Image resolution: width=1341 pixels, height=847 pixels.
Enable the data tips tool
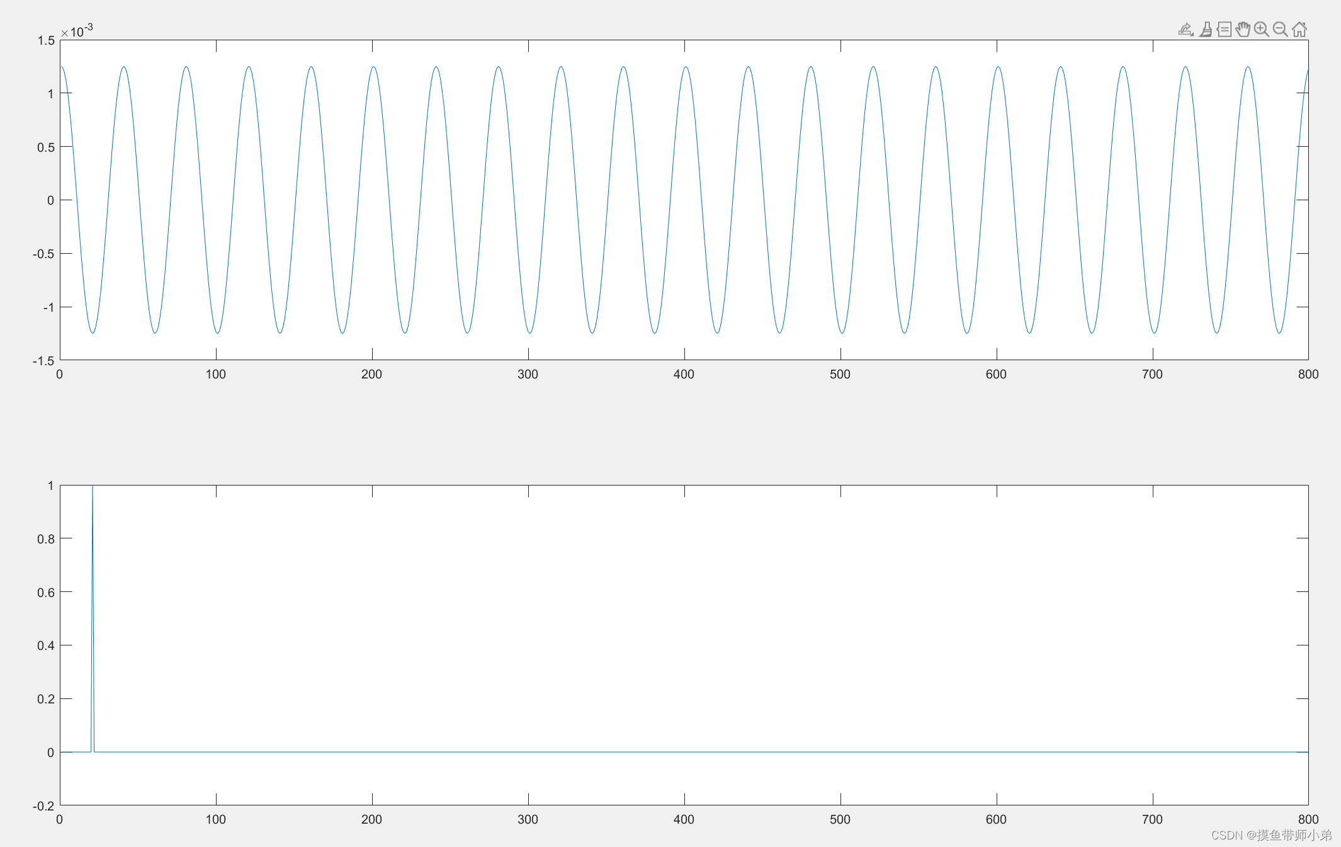pyautogui.click(x=1224, y=30)
